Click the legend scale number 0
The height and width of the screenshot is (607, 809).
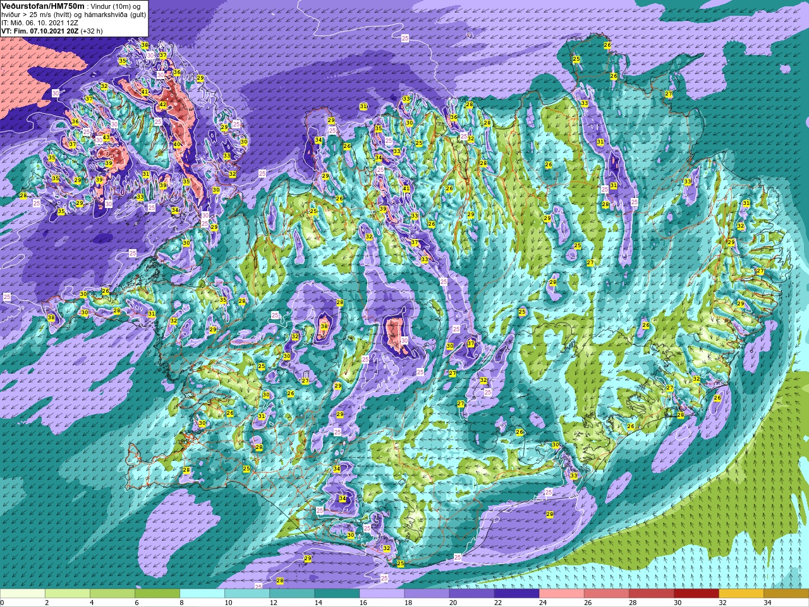click(3, 603)
